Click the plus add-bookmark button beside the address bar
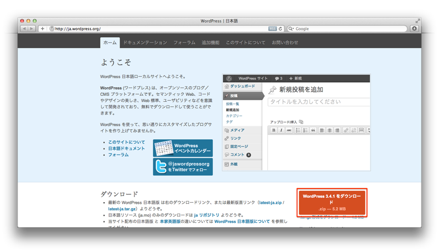 coord(42,28)
